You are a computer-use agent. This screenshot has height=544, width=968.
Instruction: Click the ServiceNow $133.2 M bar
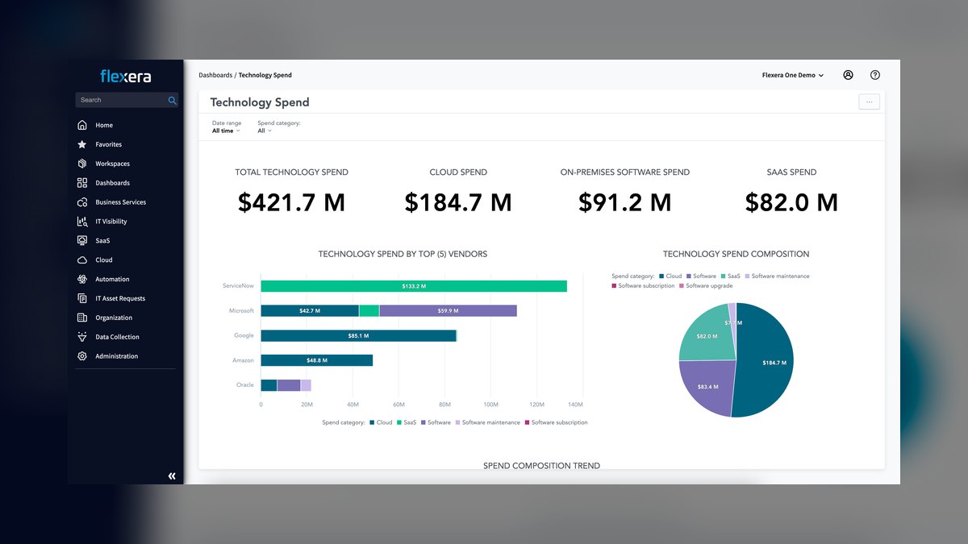[414, 286]
